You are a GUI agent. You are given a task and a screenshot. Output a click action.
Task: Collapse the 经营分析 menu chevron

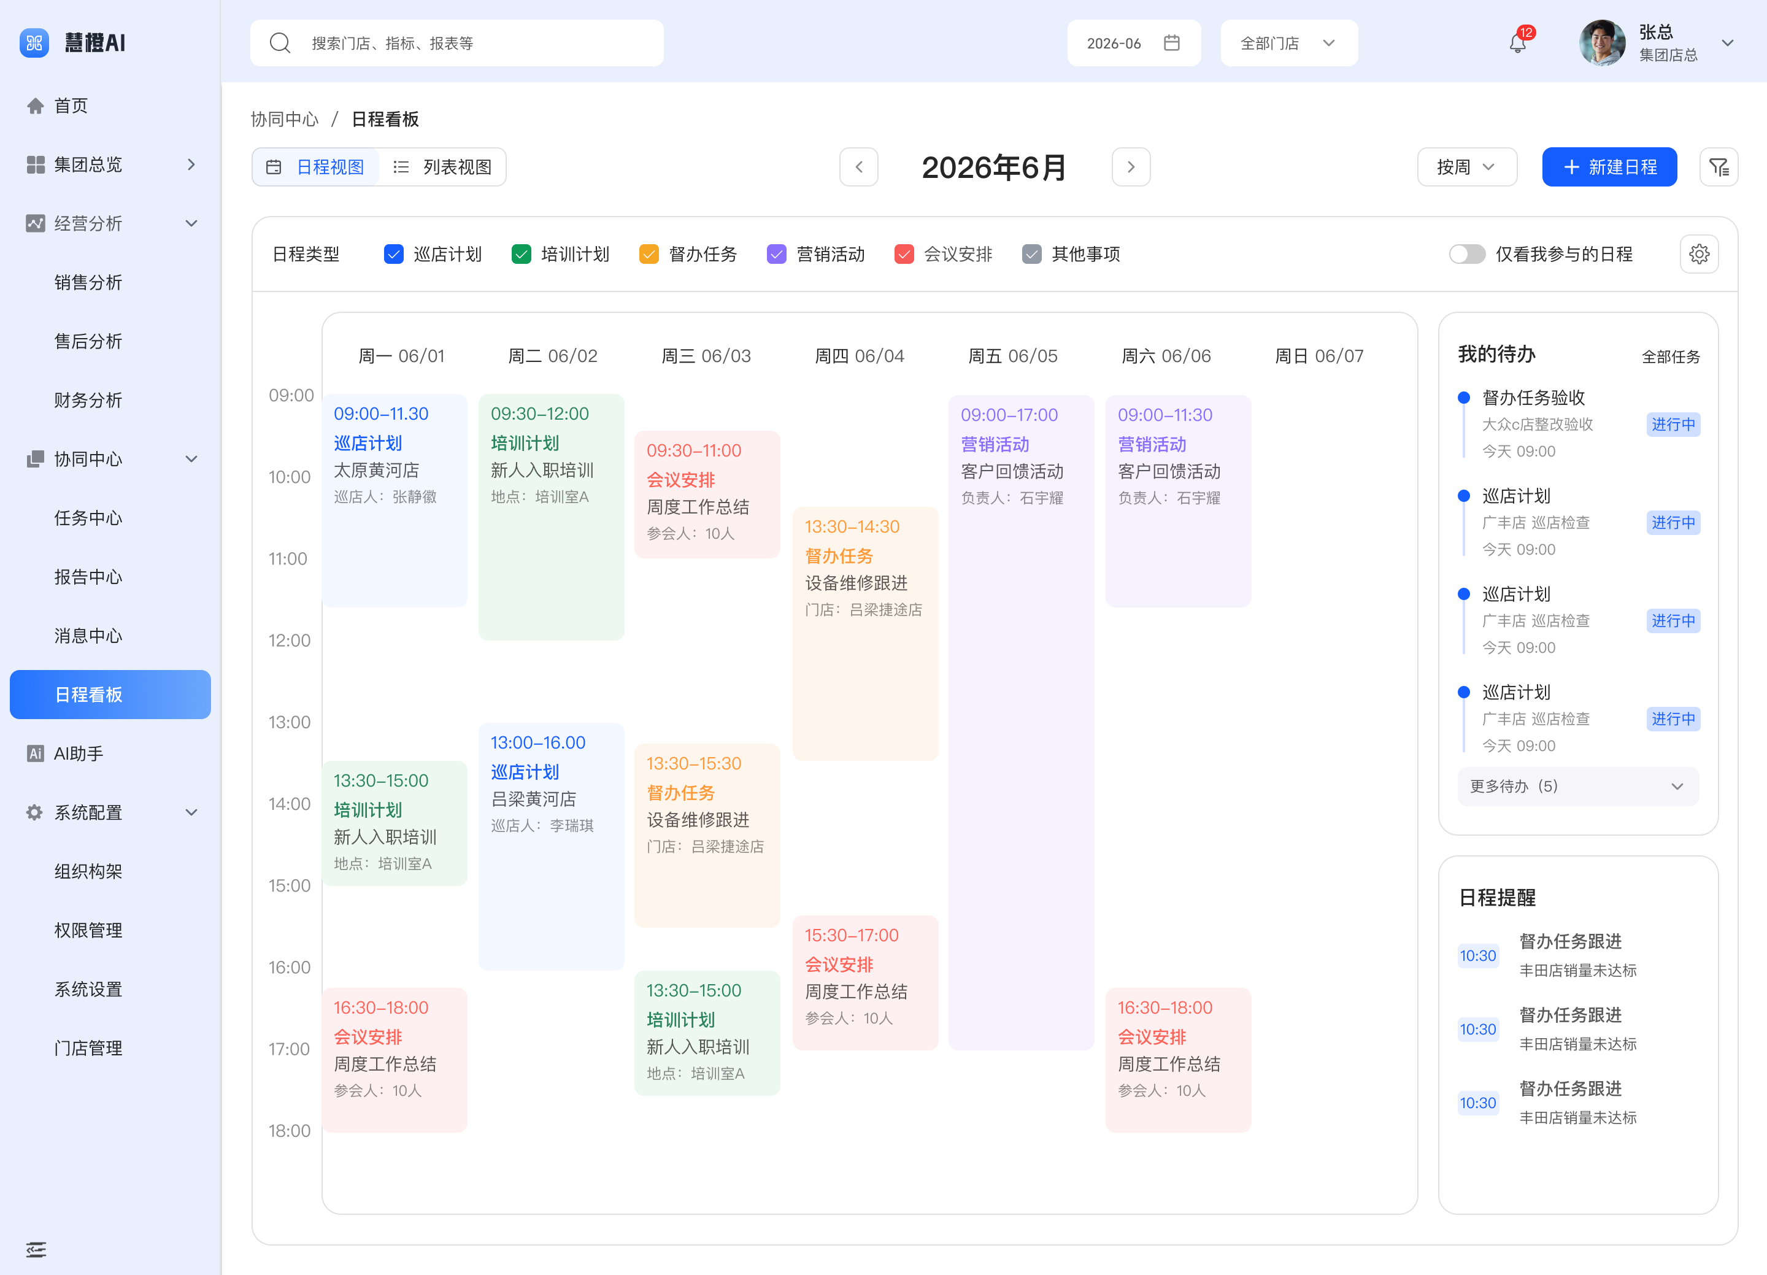point(191,224)
